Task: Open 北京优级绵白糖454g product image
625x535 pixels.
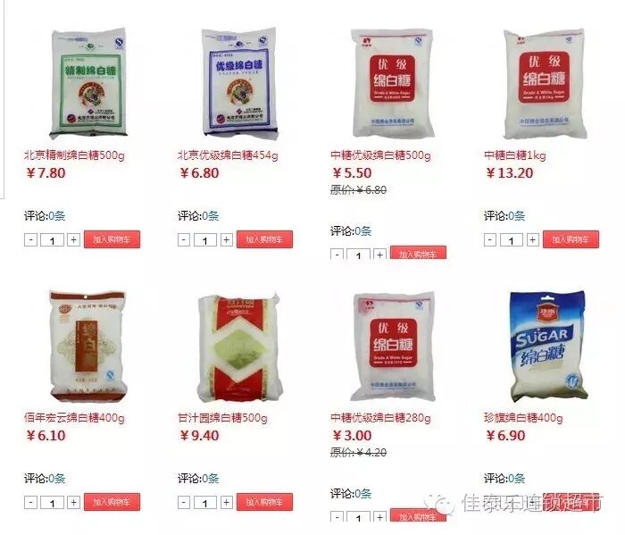Action: pos(239,83)
